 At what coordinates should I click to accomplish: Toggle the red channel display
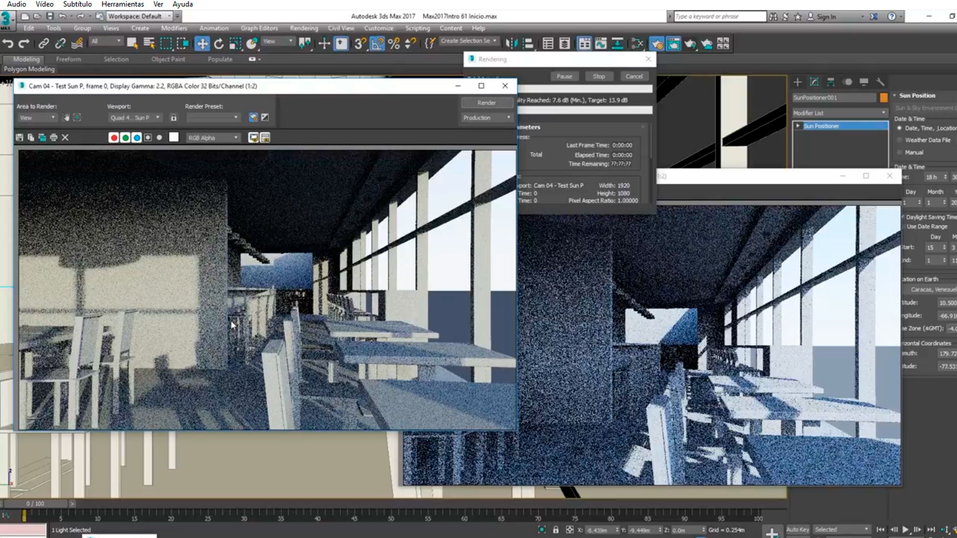(114, 137)
